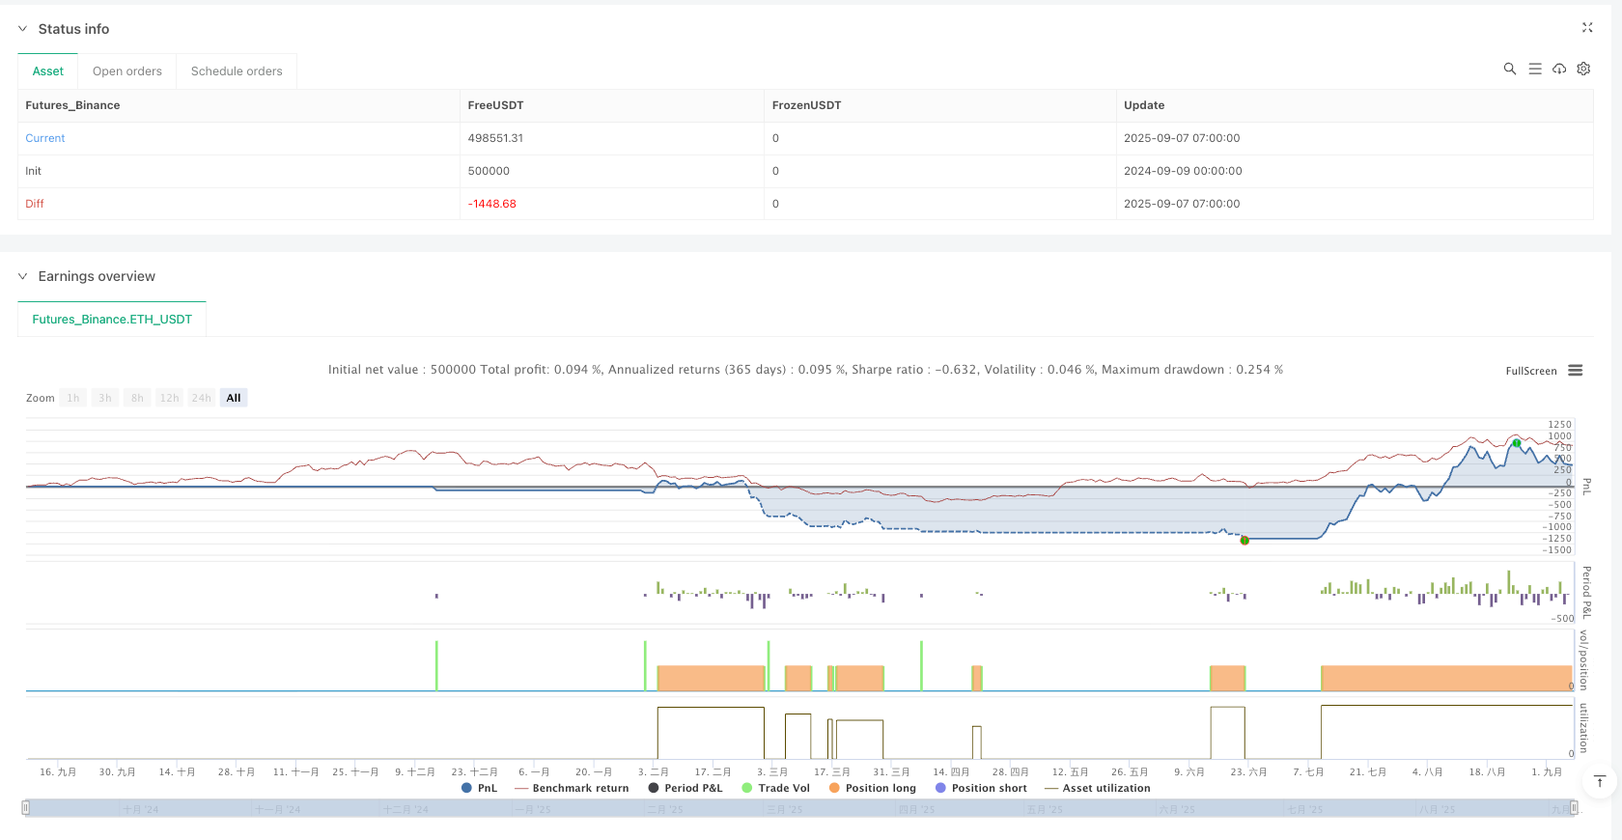This screenshot has width=1622, height=840.
Task: Collapse the Earnings overview section
Action: coord(23,276)
